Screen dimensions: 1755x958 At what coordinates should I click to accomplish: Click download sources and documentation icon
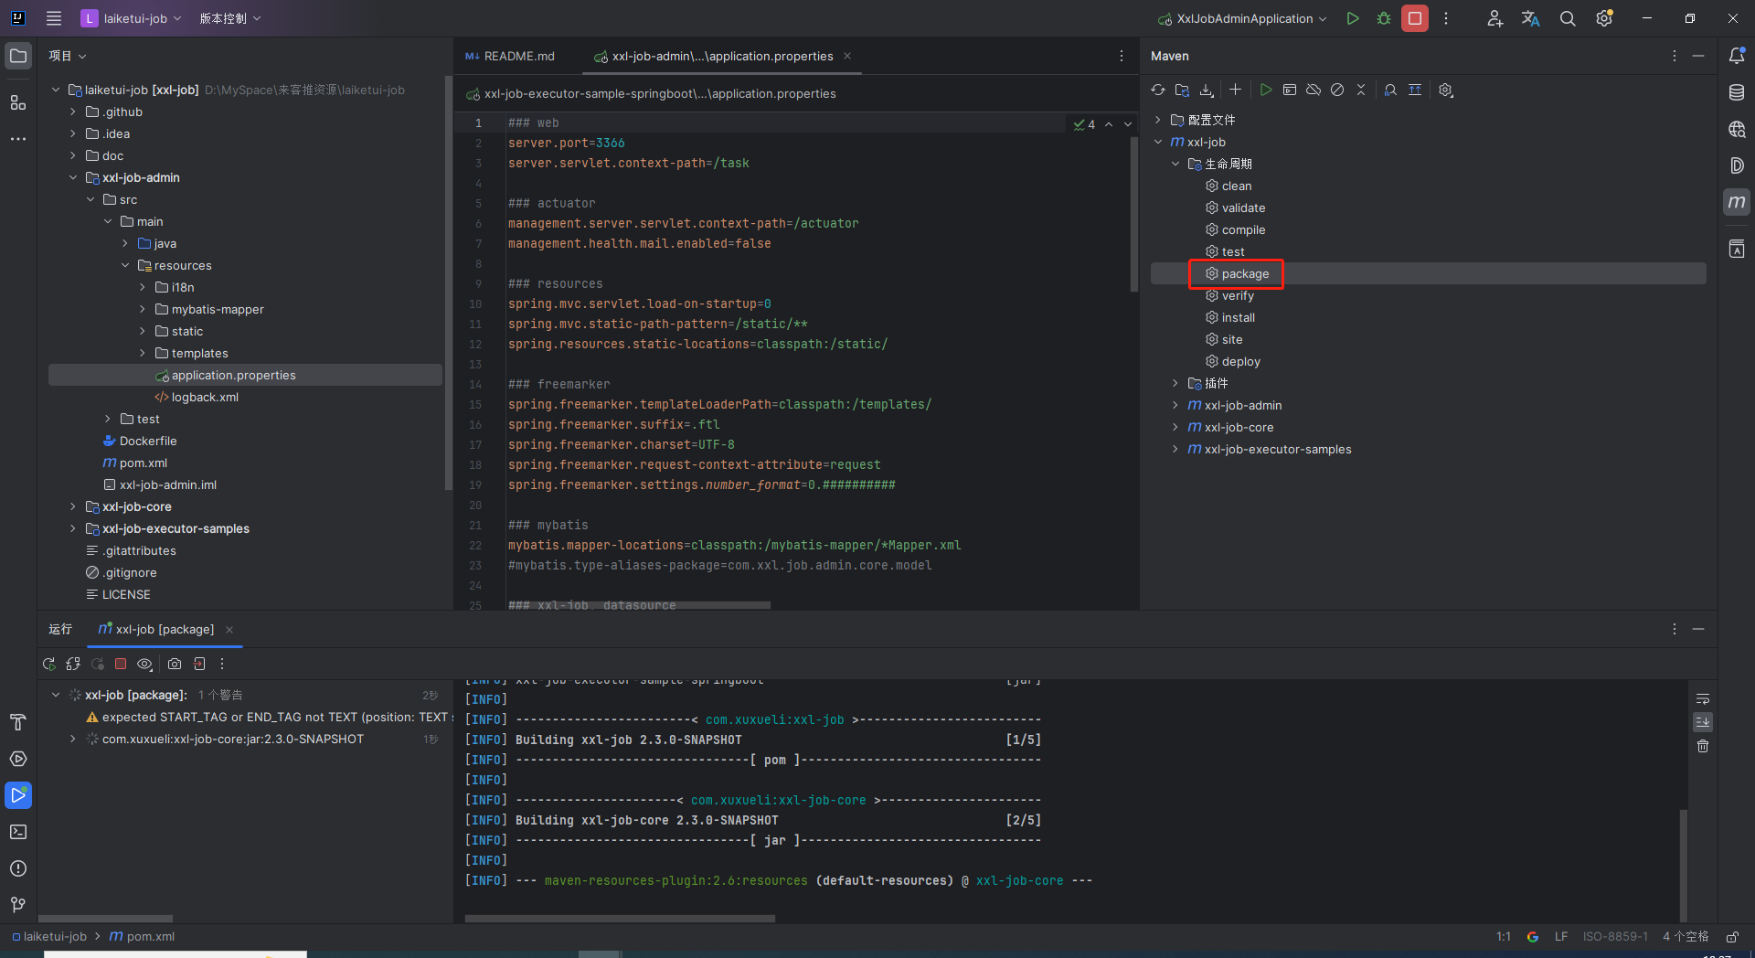pos(1207,90)
